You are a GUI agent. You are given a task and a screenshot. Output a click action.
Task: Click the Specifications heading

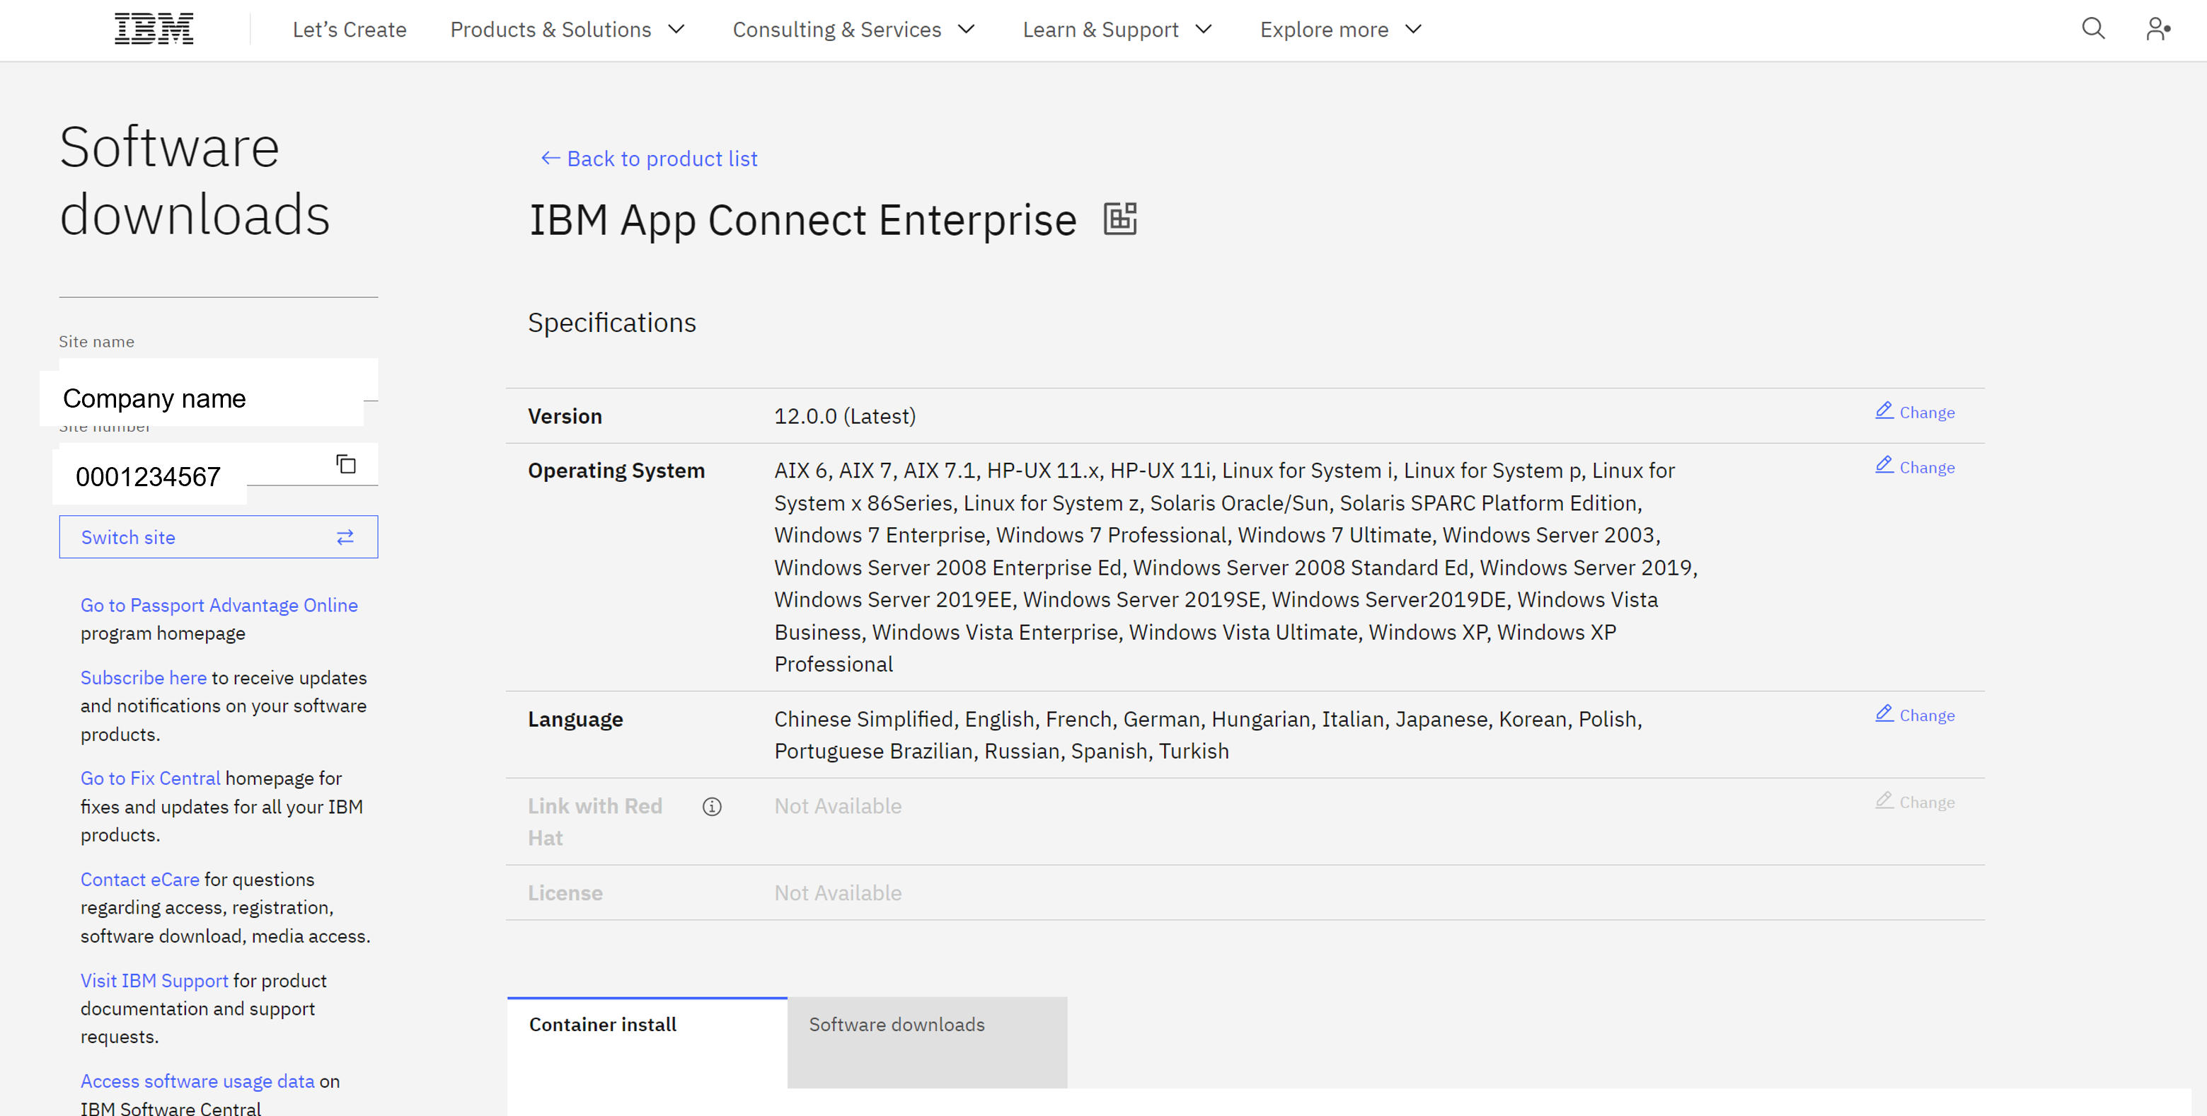(612, 322)
